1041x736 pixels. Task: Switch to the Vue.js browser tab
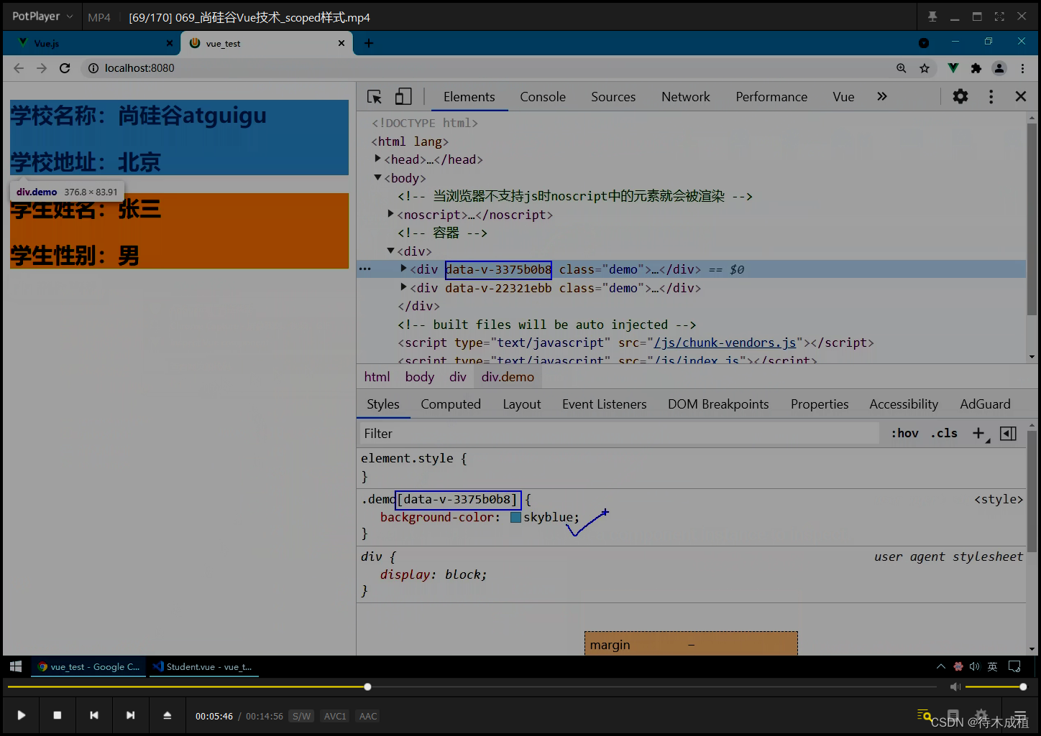(92, 43)
